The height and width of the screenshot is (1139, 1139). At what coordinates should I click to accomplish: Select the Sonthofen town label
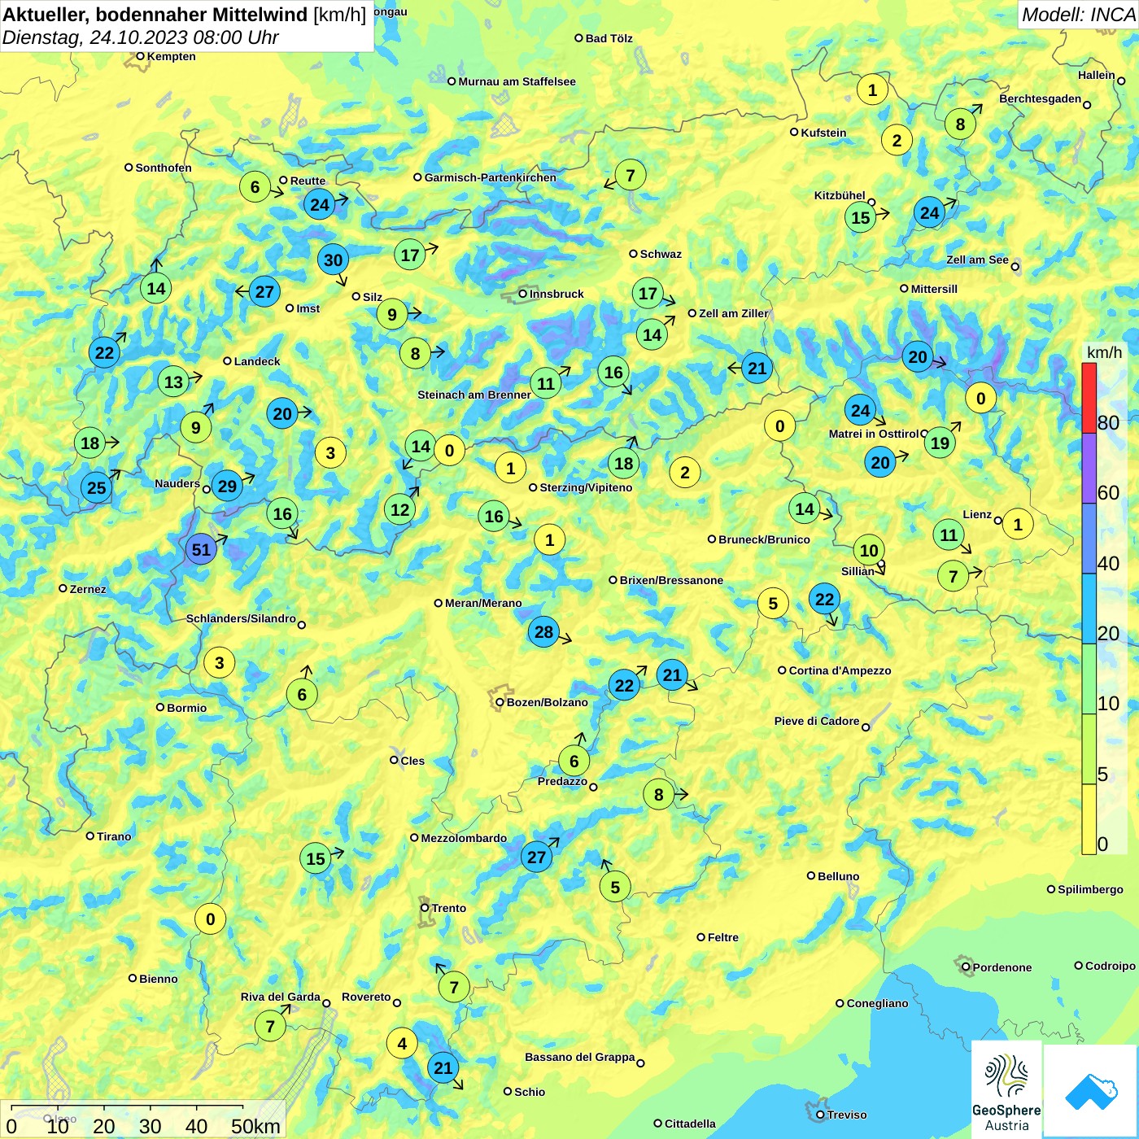point(164,168)
